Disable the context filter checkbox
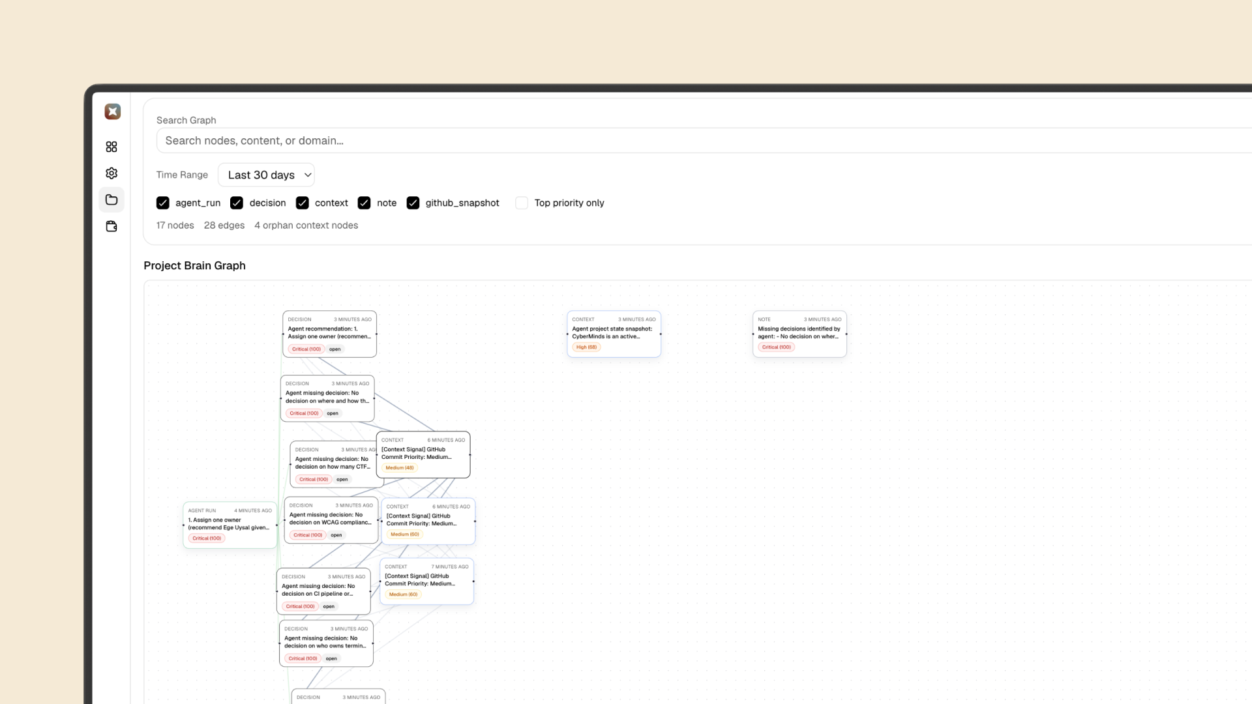The width and height of the screenshot is (1252, 704). (x=302, y=203)
